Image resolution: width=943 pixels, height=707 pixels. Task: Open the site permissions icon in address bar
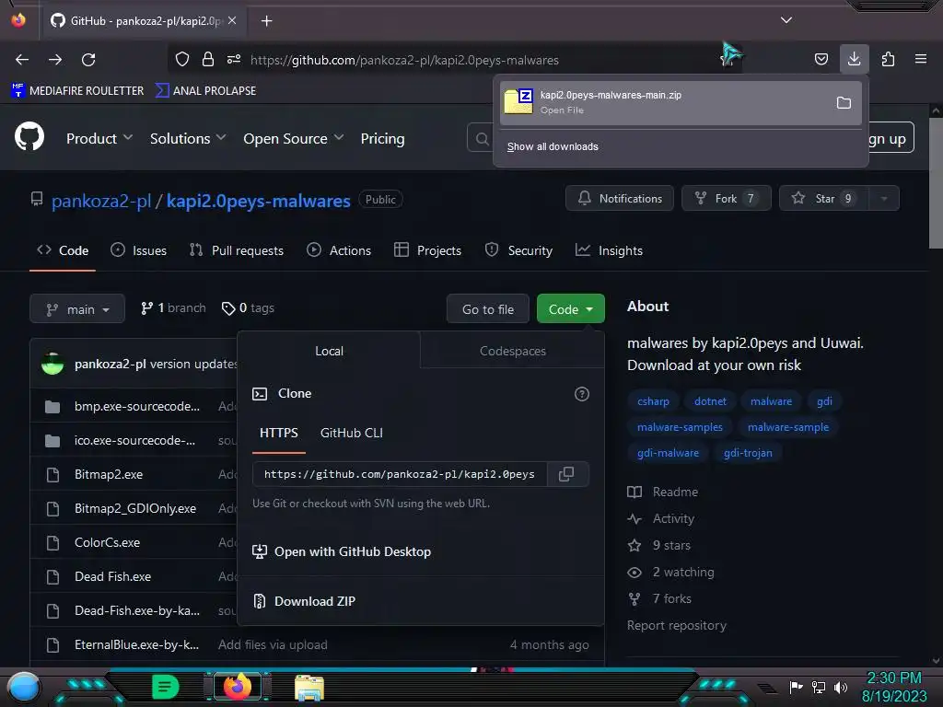click(234, 59)
